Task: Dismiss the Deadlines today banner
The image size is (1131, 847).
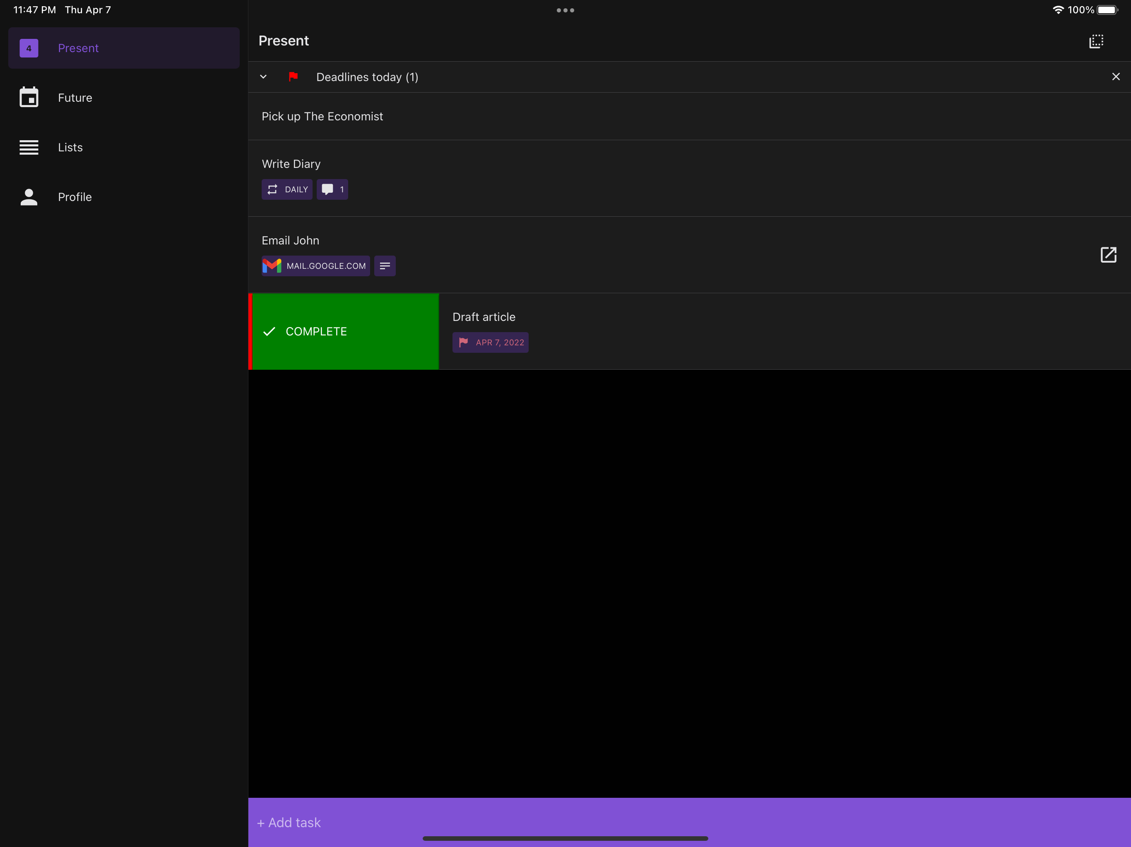Action: pos(1116,77)
